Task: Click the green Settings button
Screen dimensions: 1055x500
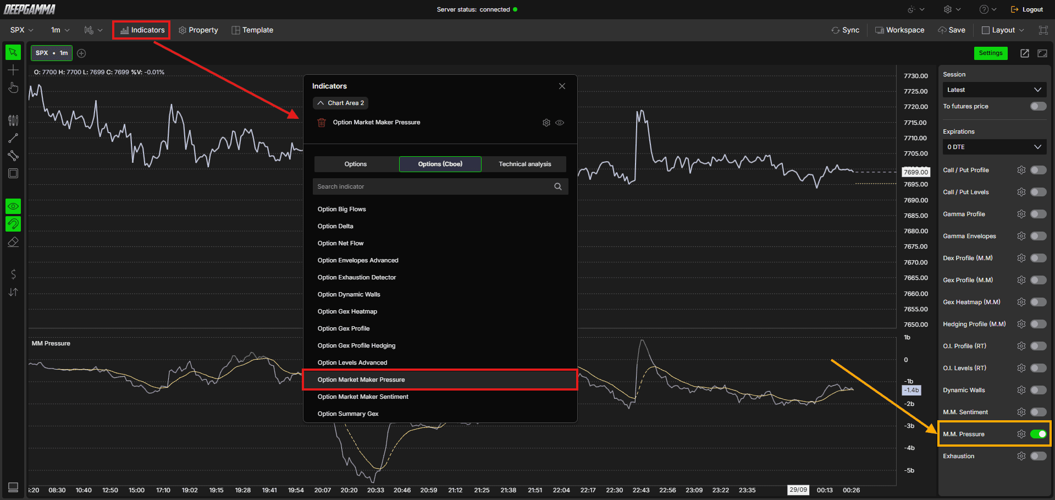Action: coord(991,53)
